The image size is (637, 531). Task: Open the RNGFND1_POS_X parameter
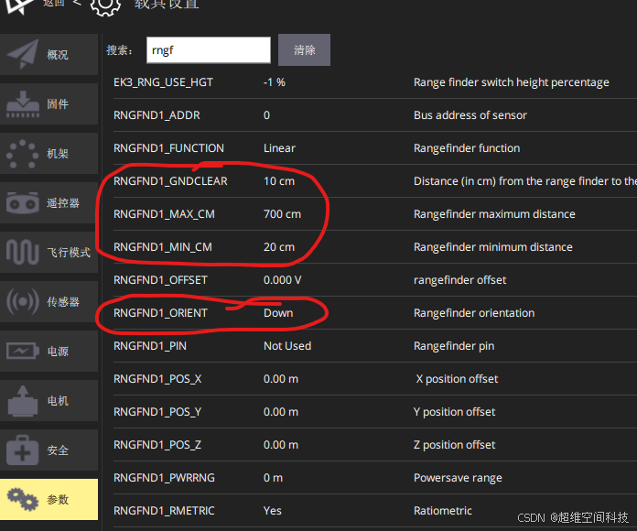[x=157, y=379]
